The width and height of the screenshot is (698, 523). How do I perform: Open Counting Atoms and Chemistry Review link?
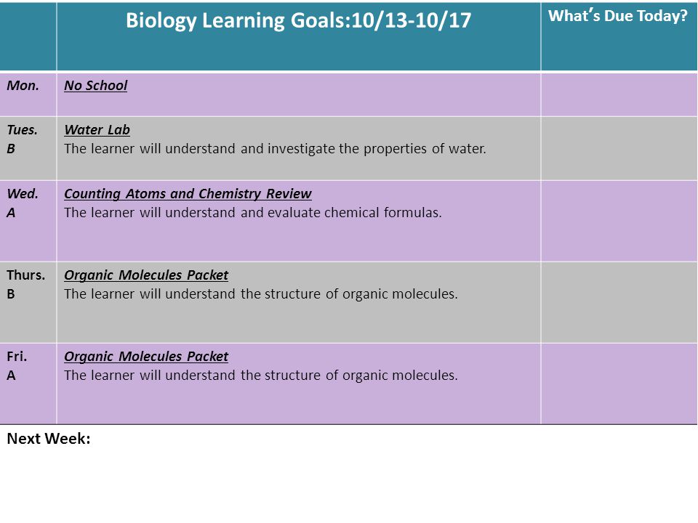click(188, 194)
